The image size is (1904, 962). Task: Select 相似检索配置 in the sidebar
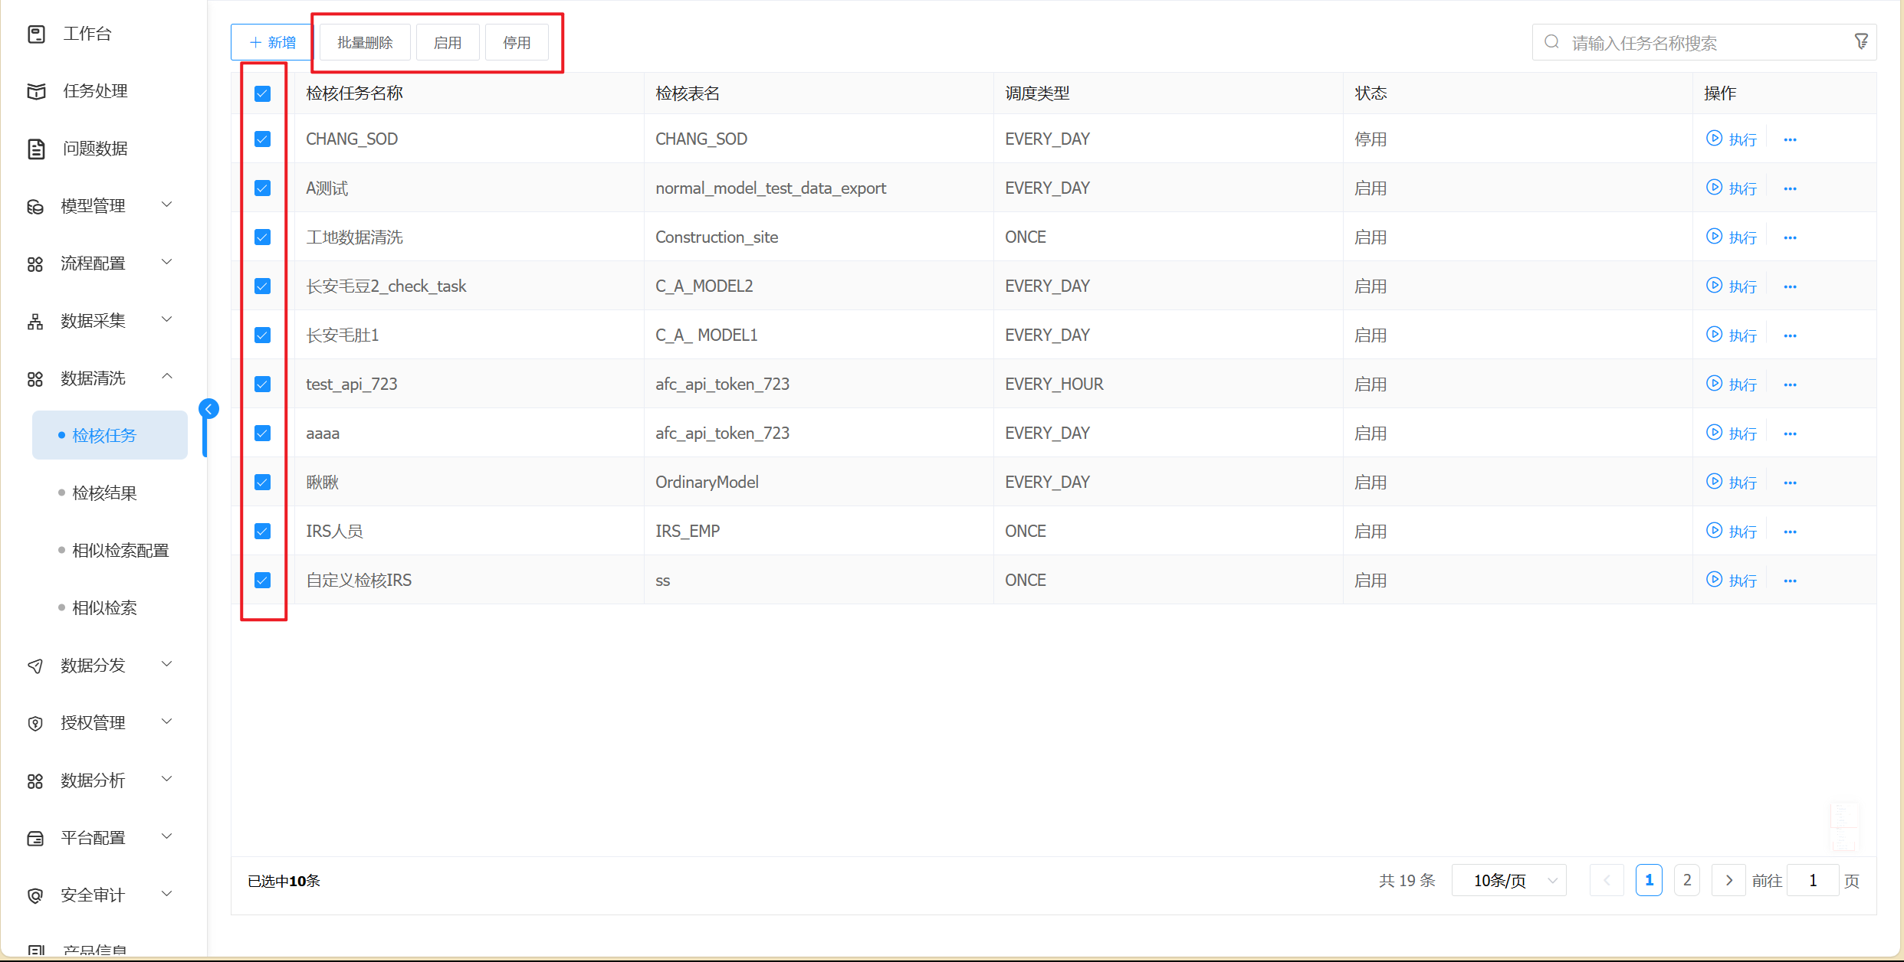coord(120,550)
